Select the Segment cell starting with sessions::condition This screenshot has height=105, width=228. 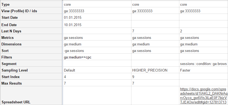204,64
